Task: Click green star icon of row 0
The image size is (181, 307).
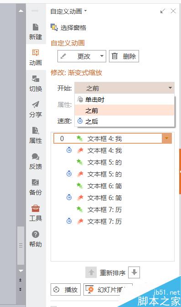Action: point(80,139)
